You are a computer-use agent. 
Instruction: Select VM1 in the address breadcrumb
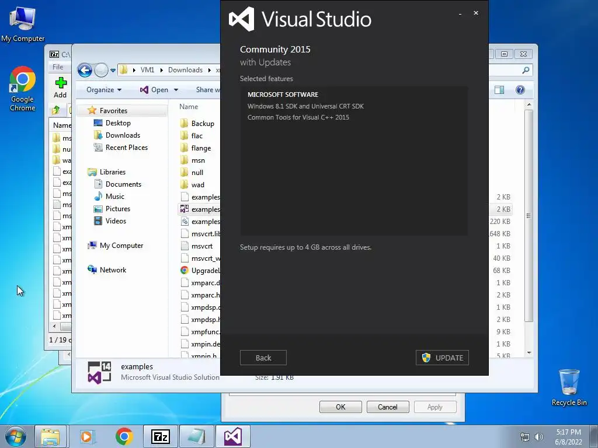pos(147,70)
